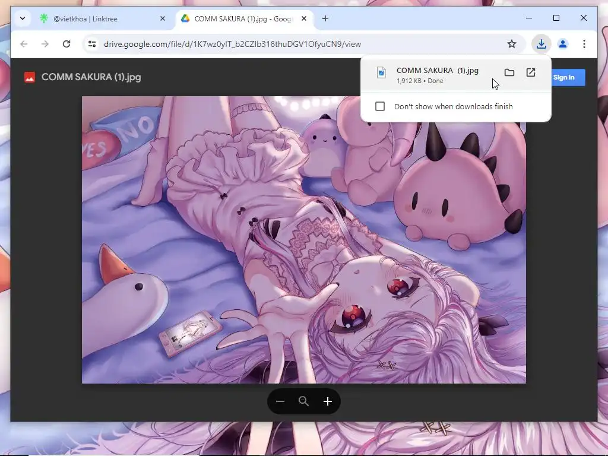Open a new browser tab
608x456 pixels.
(325, 18)
